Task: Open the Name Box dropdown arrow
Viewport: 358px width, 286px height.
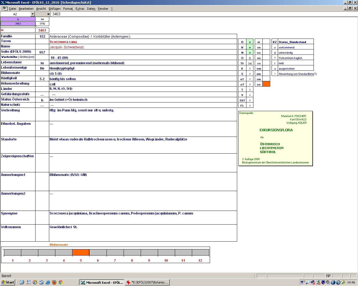Action: pos(32,14)
